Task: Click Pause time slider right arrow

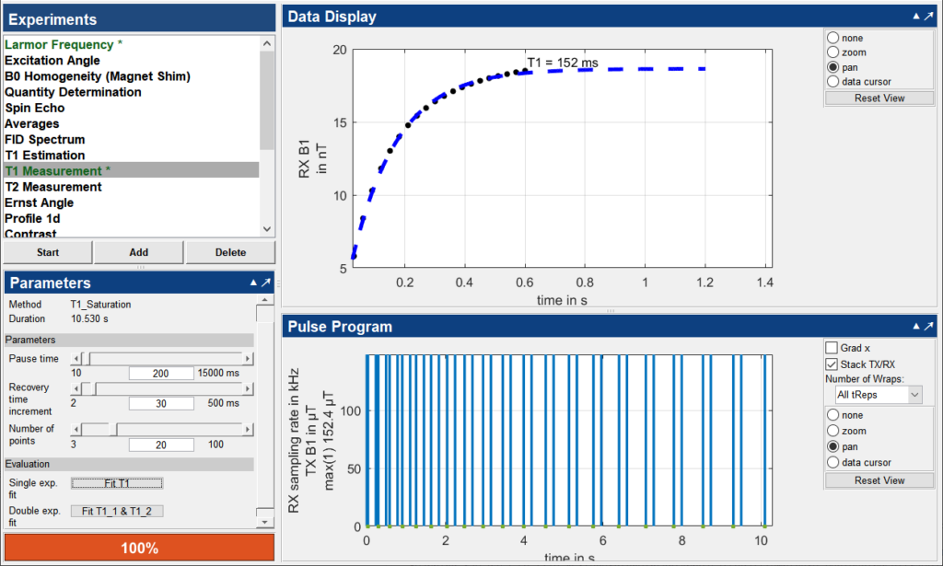Action: coord(247,358)
